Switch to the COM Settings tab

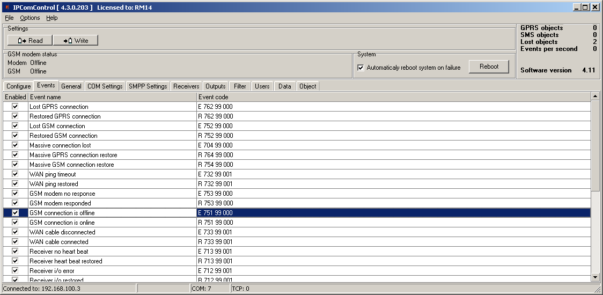(x=105, y=86)
